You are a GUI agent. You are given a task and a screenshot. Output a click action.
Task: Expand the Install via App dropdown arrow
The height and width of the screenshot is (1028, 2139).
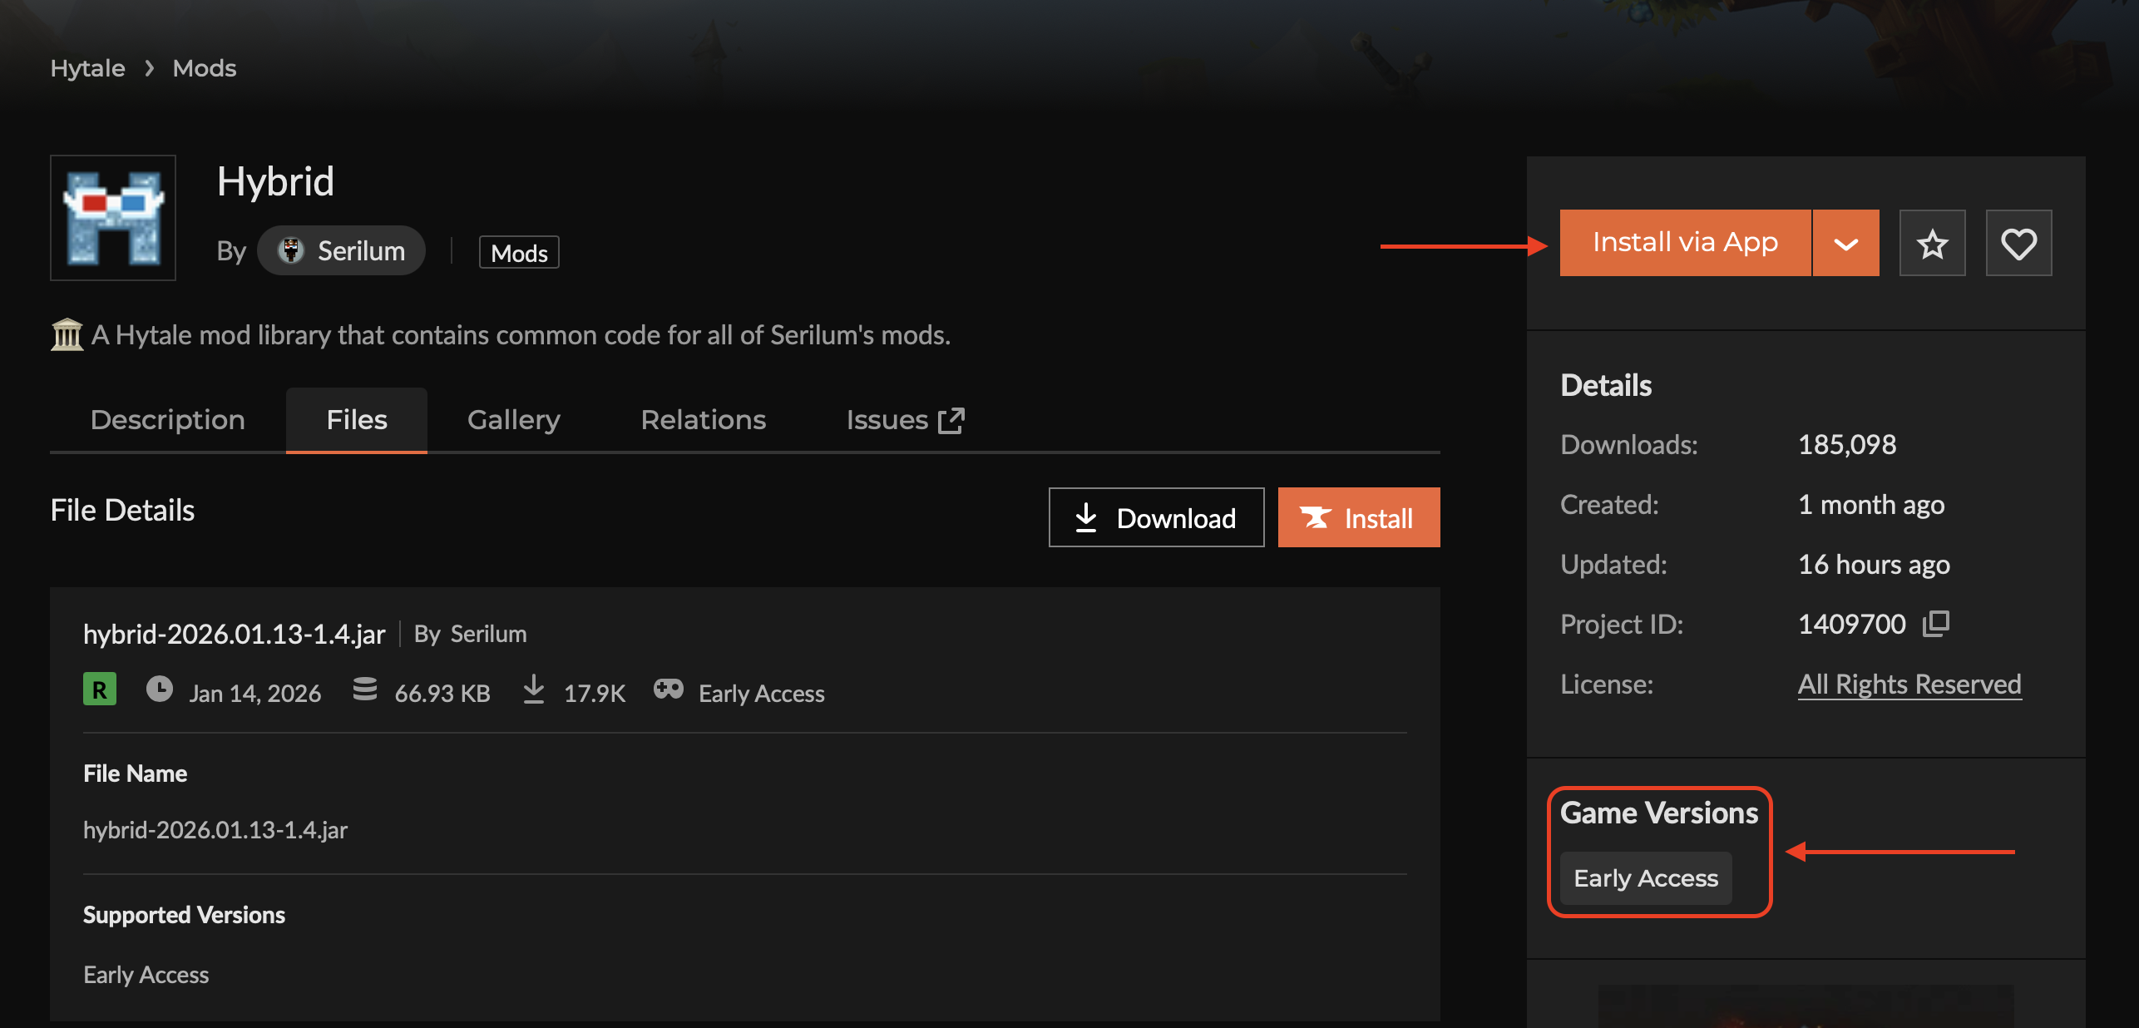click(x=1845, y=243)
